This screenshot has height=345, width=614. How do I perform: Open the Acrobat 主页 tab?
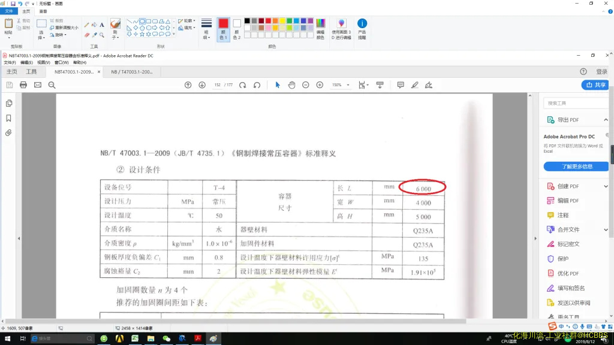(x=12, y=72)
